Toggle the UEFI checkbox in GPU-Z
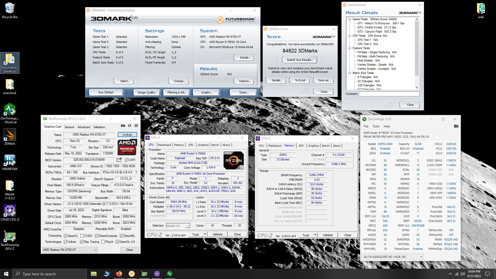This screenshot has height=279, width=496. [x=127, y=160]
